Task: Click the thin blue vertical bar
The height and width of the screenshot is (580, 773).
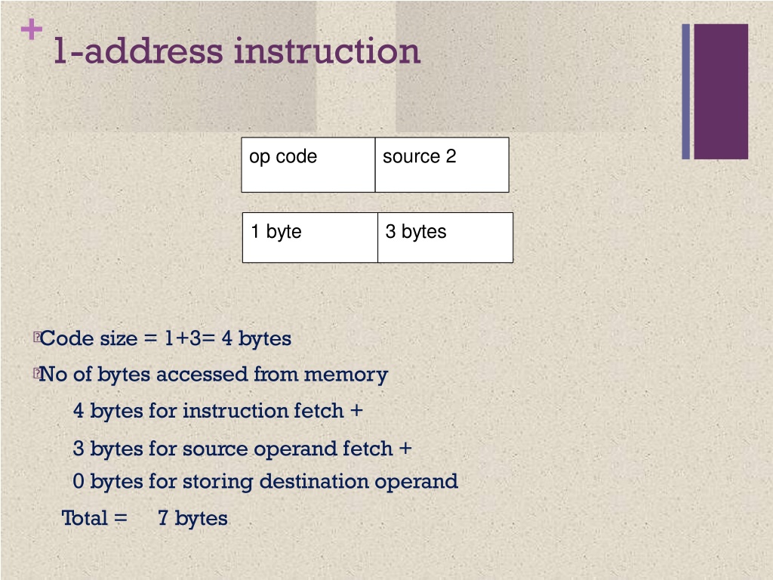Action: pos(685,91)
